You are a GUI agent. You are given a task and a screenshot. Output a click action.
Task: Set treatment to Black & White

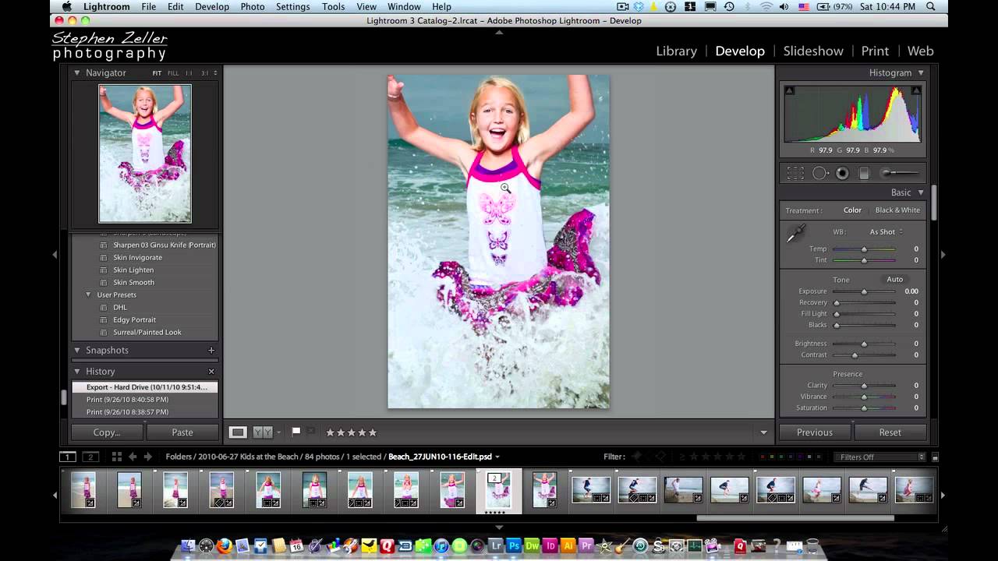[x=897, y=210]
